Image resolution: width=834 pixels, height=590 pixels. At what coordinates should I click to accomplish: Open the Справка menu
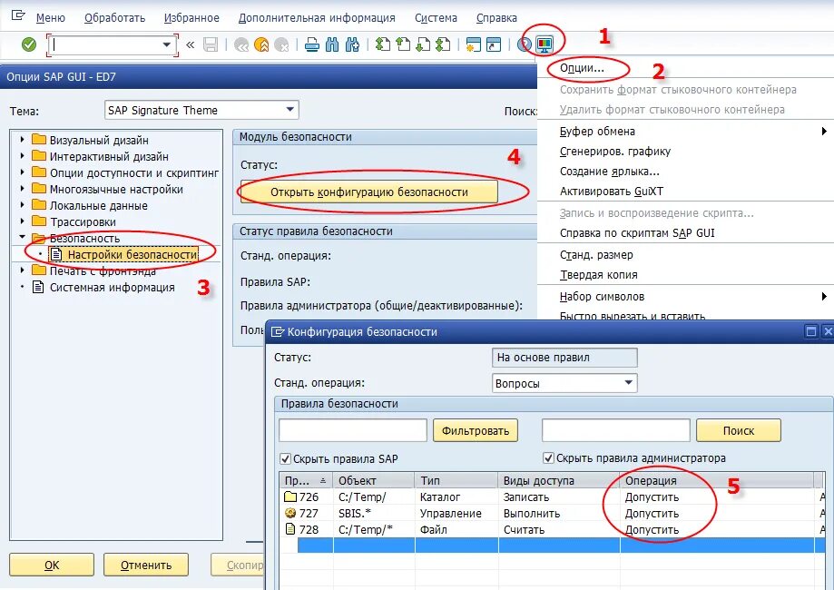(x=496, y=17)
